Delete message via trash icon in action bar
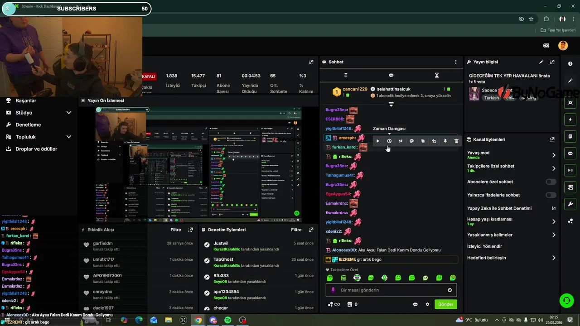The height and width of the screenshot is (326, 580). point(456,141)
